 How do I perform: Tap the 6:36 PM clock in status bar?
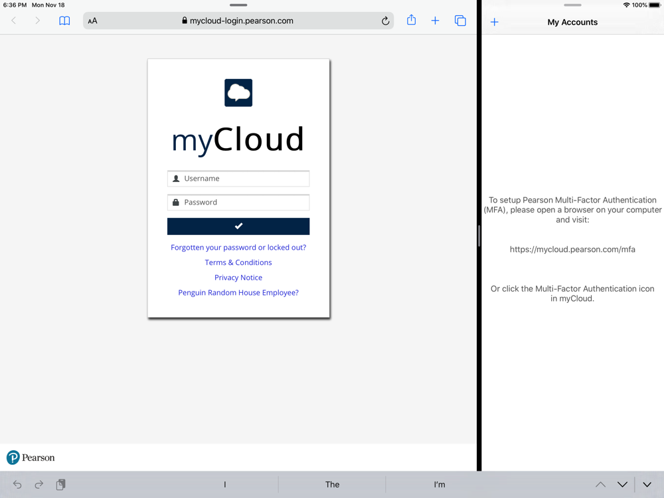[15, 5]
